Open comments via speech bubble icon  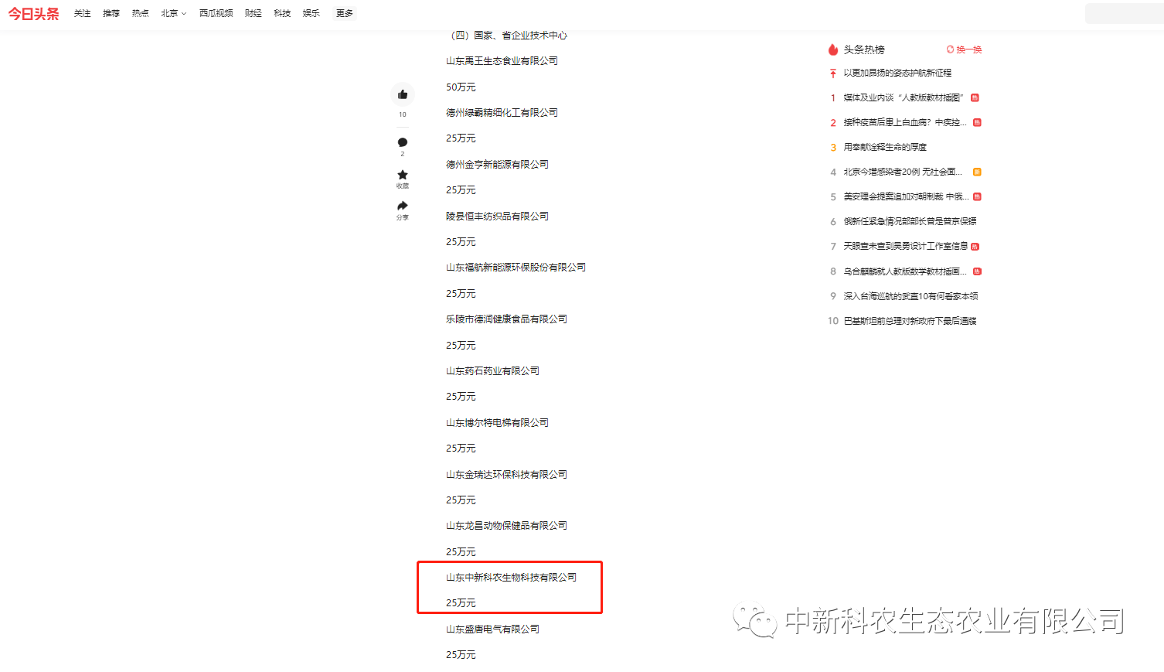tap(402, 142)
